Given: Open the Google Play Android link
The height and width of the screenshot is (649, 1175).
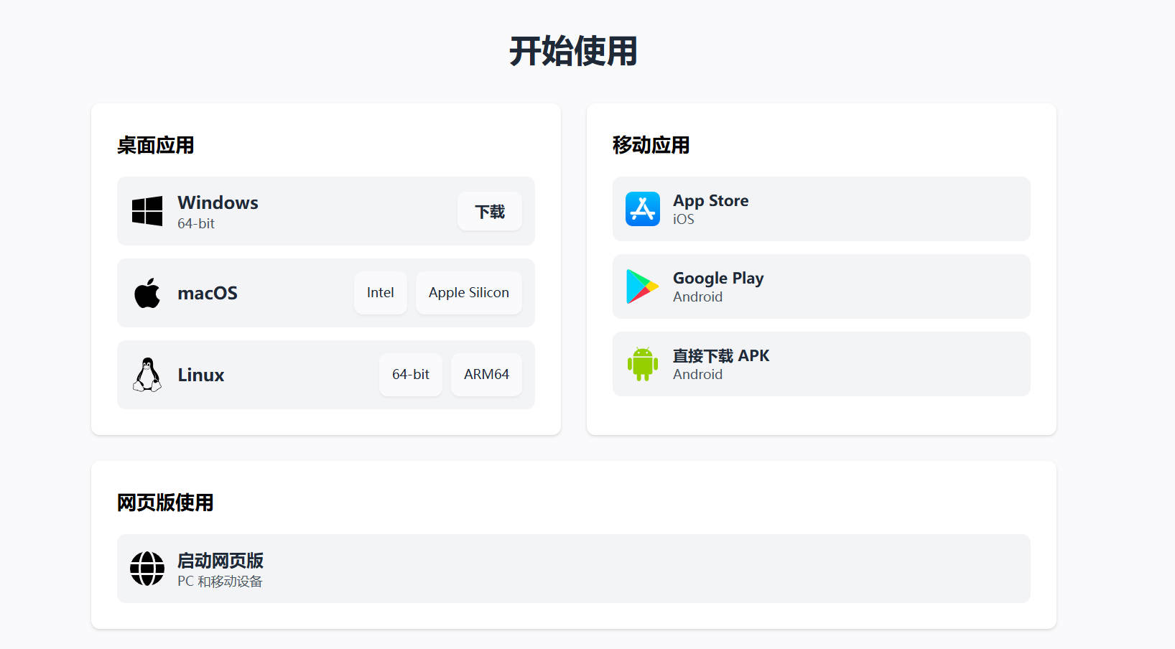Looking at the screenshot, I should pyautogui.click(x=822, y=286).
